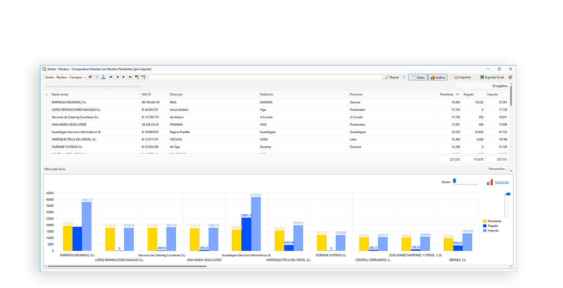Go to first record with navigation arrow
Screen dimensions: 563x288
pos(111,77)
